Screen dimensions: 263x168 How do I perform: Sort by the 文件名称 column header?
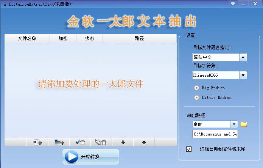point(27,39)
